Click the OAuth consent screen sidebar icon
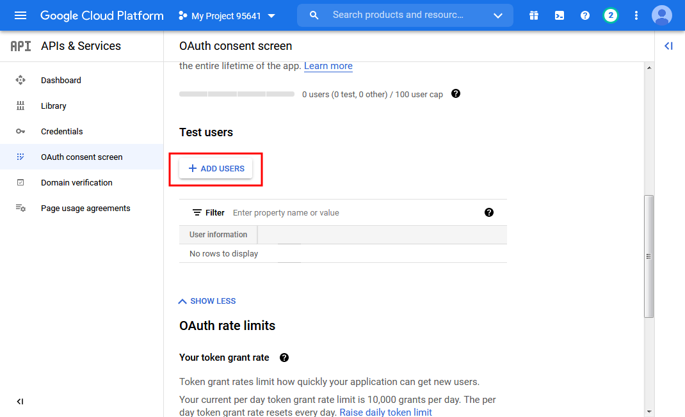The image size is (685, 417). click(x=20, y=157)
